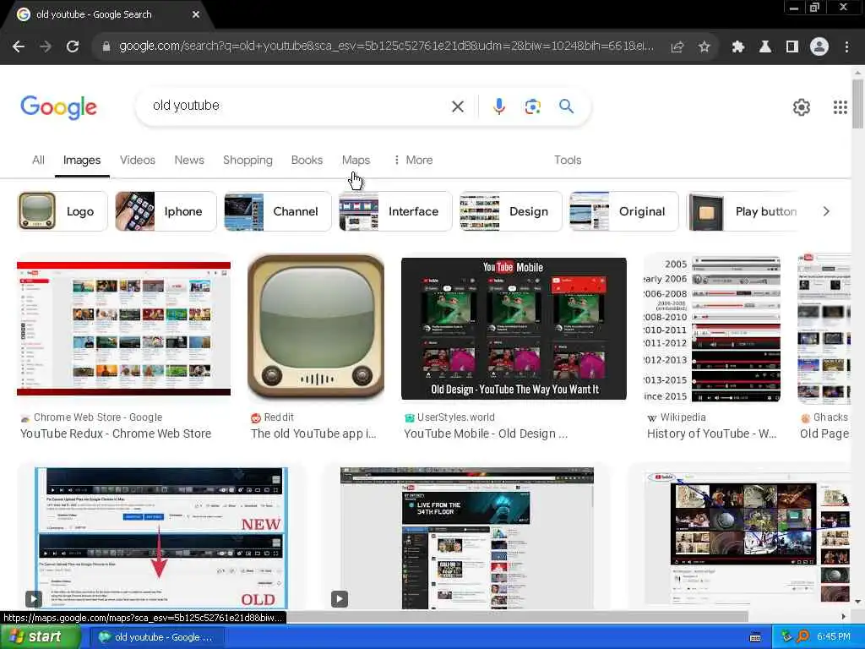Switch to the All results tab
This screenshot has height=649, width=865.
tap(38, 160)
